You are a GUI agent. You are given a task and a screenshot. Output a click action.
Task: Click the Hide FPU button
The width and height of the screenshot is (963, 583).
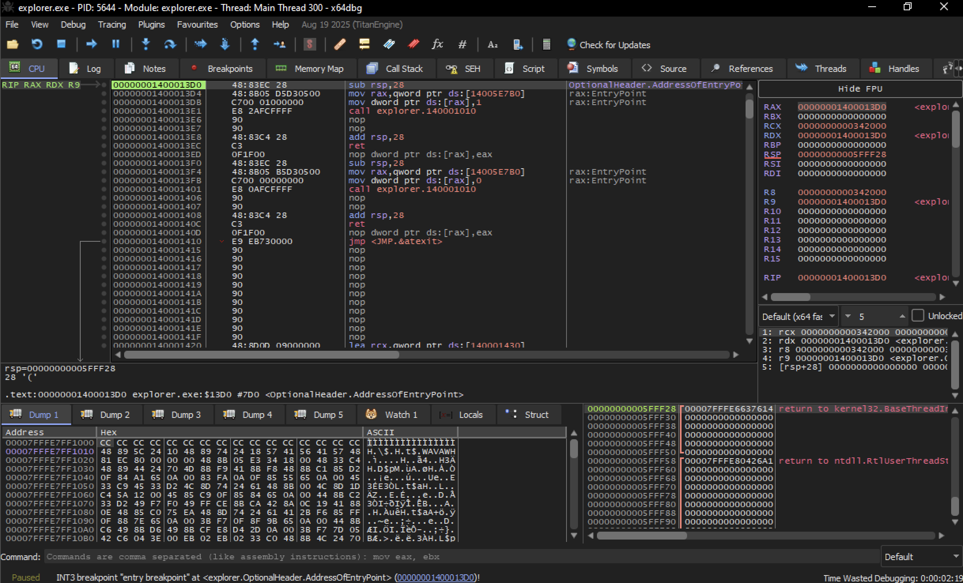click(x=860, y=89)
